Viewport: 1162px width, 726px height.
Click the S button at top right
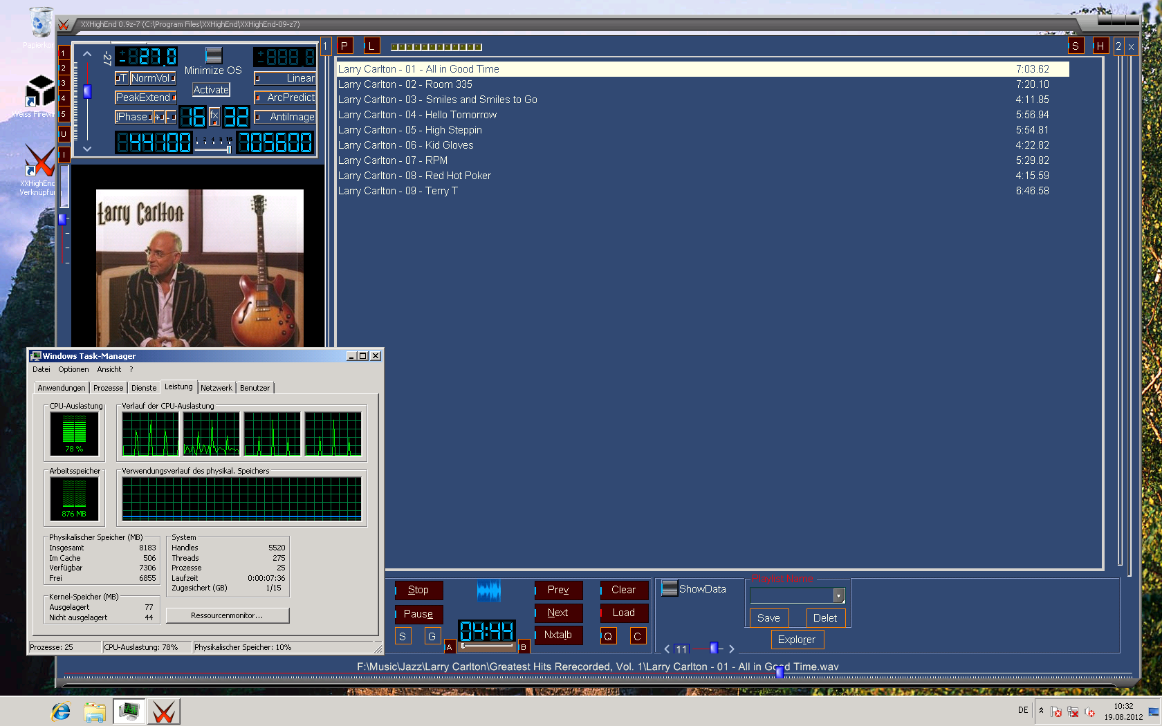[x=1076, y=46]
